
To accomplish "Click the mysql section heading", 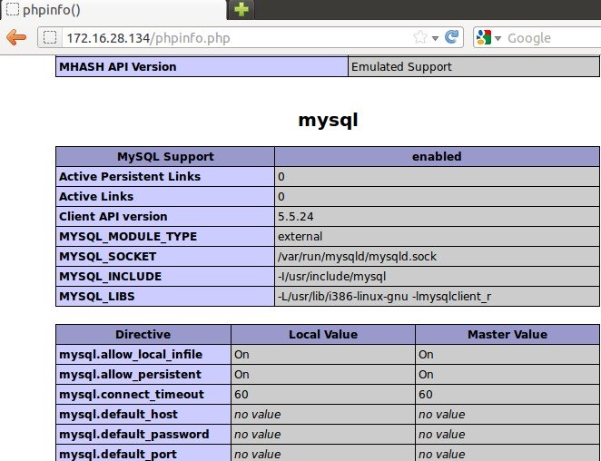I will click(x=328, y=120).
